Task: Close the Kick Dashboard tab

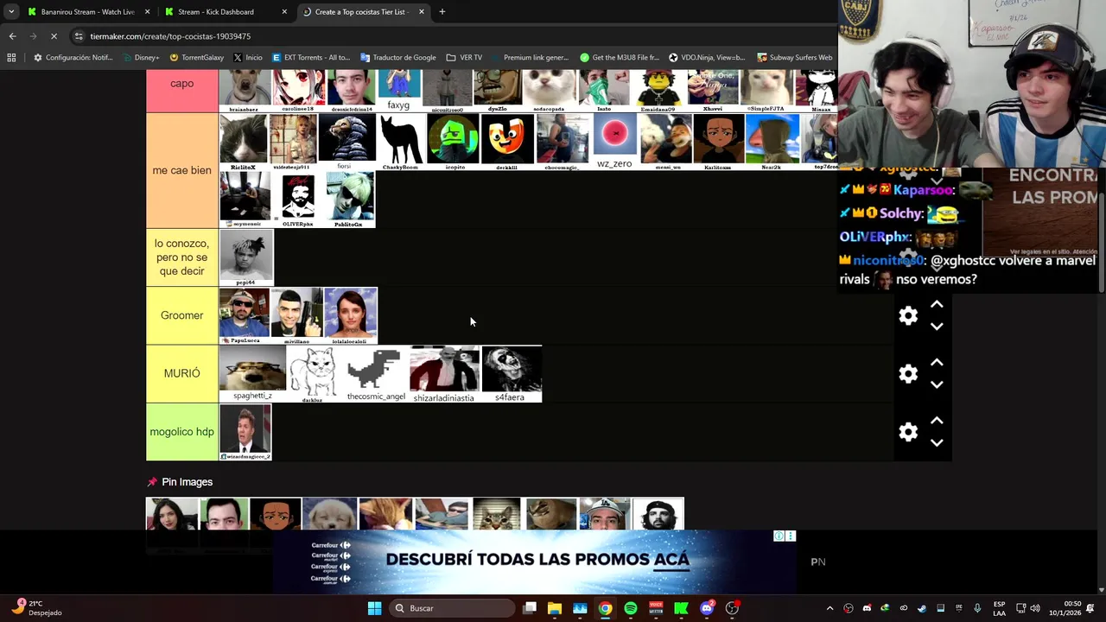Action: [x=284, y=12]
